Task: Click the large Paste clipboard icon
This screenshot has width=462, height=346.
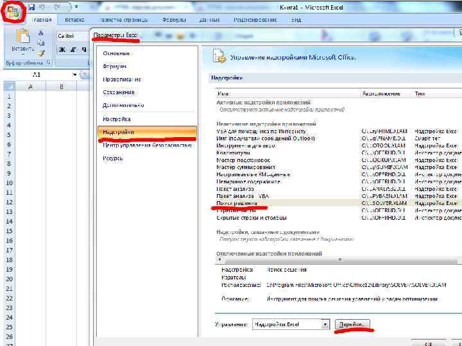Action: [x=23, y=36]
